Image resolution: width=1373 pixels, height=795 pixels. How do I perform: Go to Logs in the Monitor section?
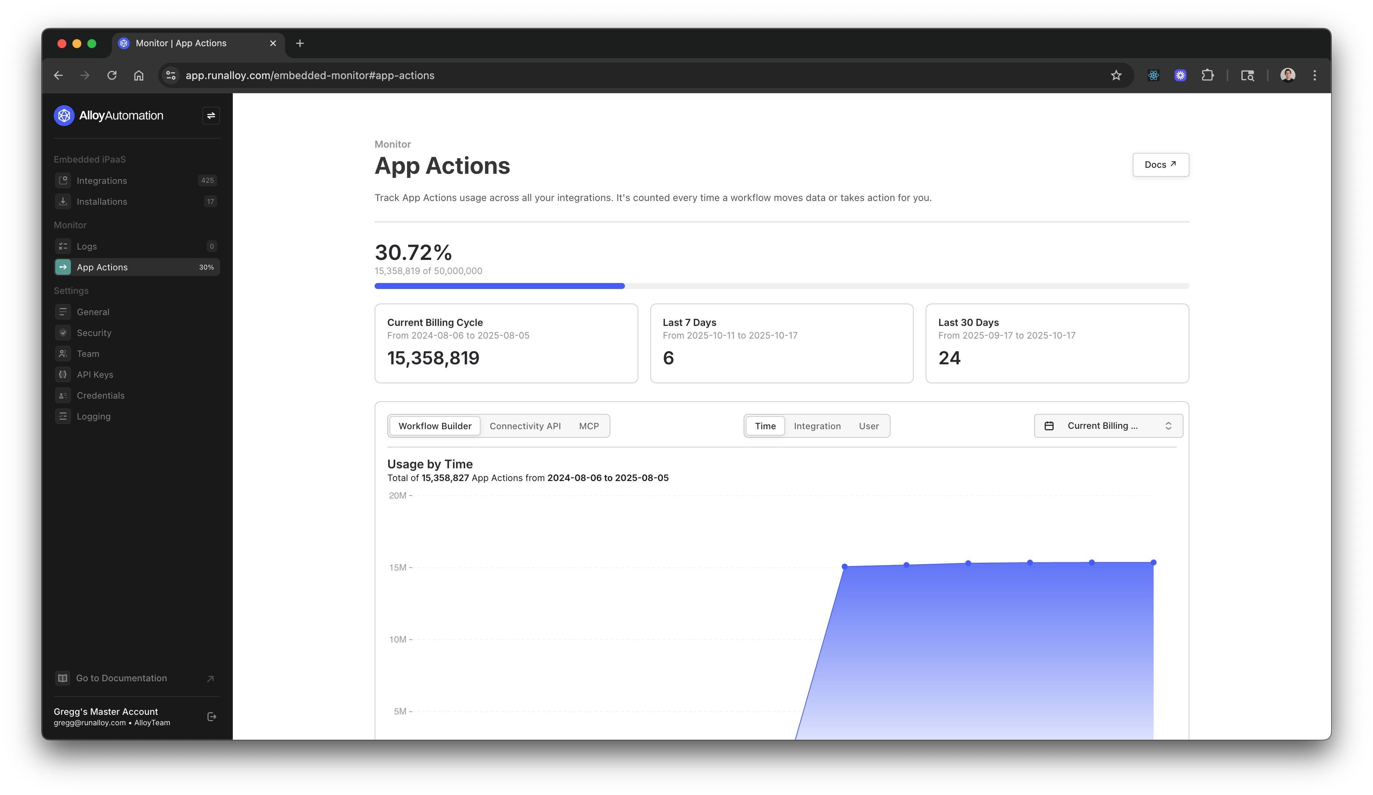tap(87, 246)
